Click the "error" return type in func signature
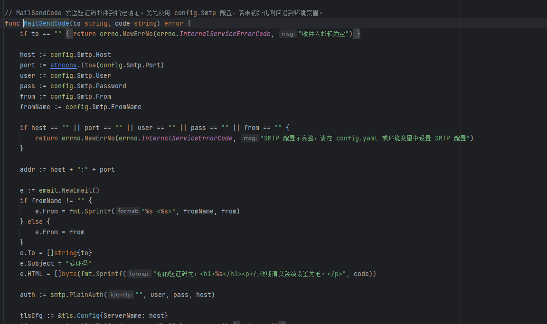The width and height of the screenshot is (547, 324). pyautogui.click(x=174, y=23)
